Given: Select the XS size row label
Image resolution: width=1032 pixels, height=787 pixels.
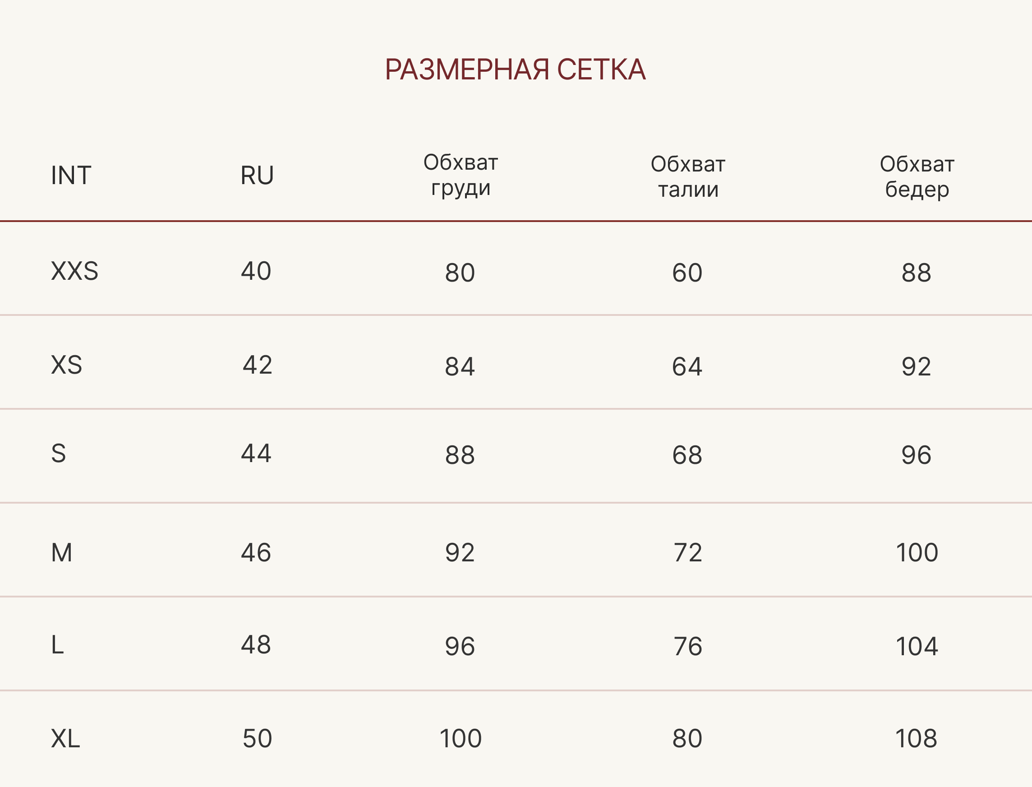Looking at the screenshot, I should click(x=66, y=365).
